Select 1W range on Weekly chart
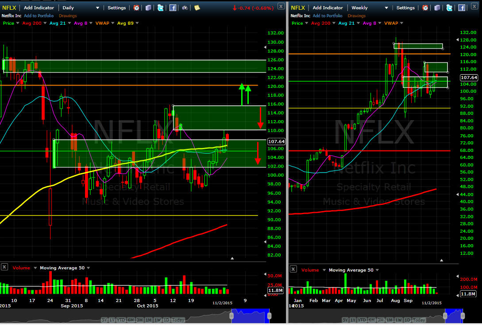This screenshot has width=482, height=325. click(398, 320)
